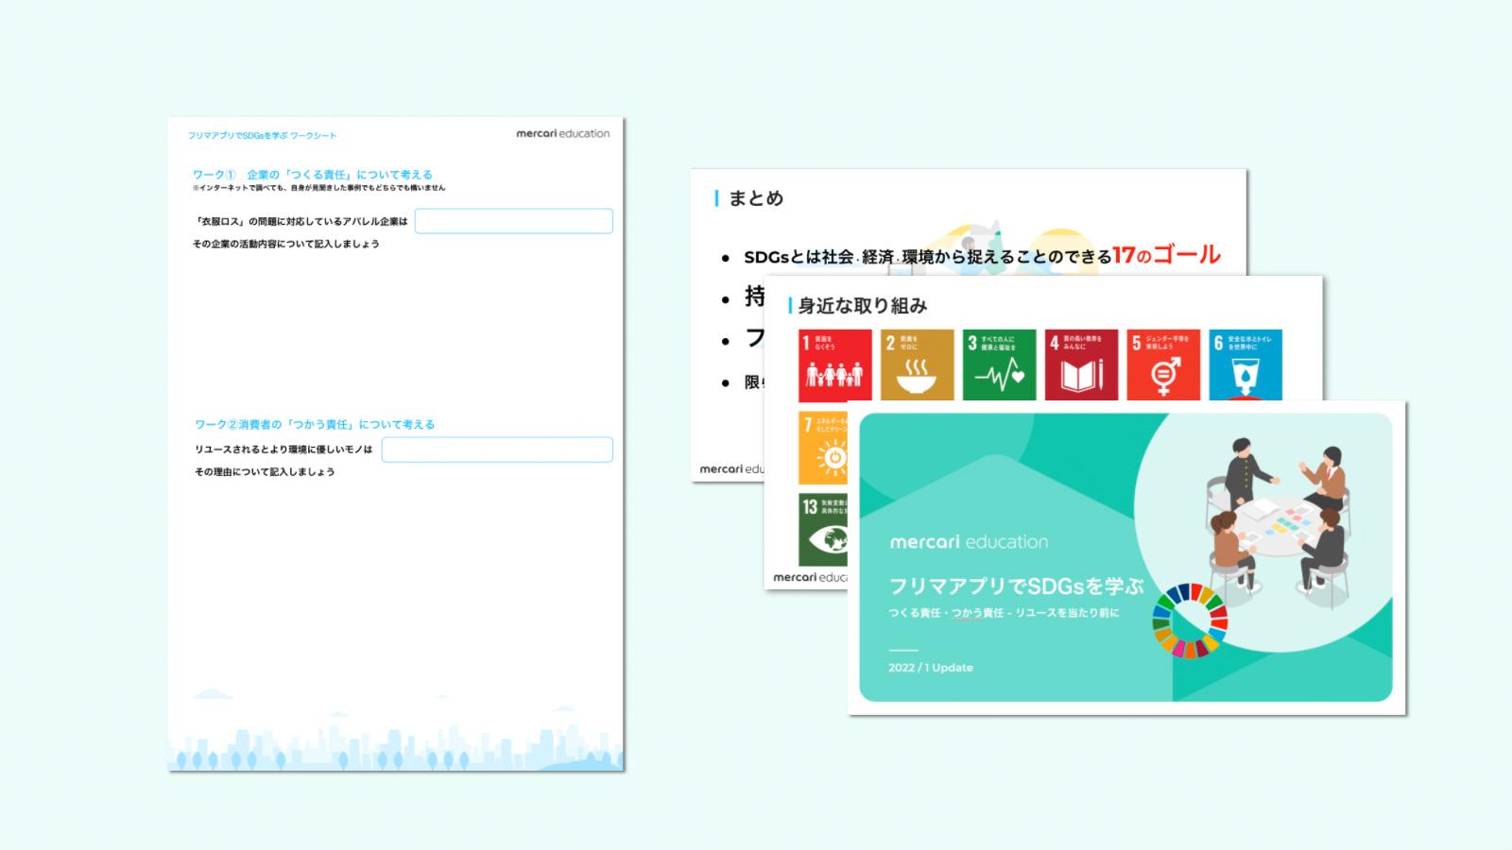Select SDG goal 7 energy icon

(x=823, y=448)
